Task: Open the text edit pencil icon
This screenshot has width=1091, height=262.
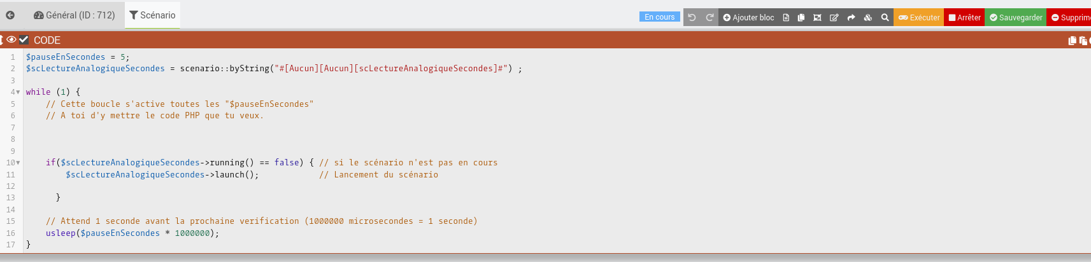Action: click(834, 18)
